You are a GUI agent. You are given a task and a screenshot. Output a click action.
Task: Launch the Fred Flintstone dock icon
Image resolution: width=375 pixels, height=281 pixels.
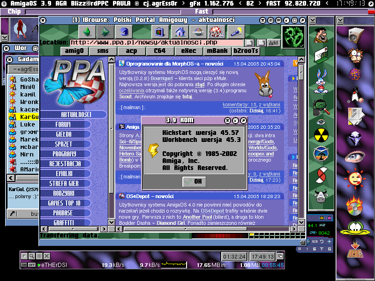click(321, 36)
